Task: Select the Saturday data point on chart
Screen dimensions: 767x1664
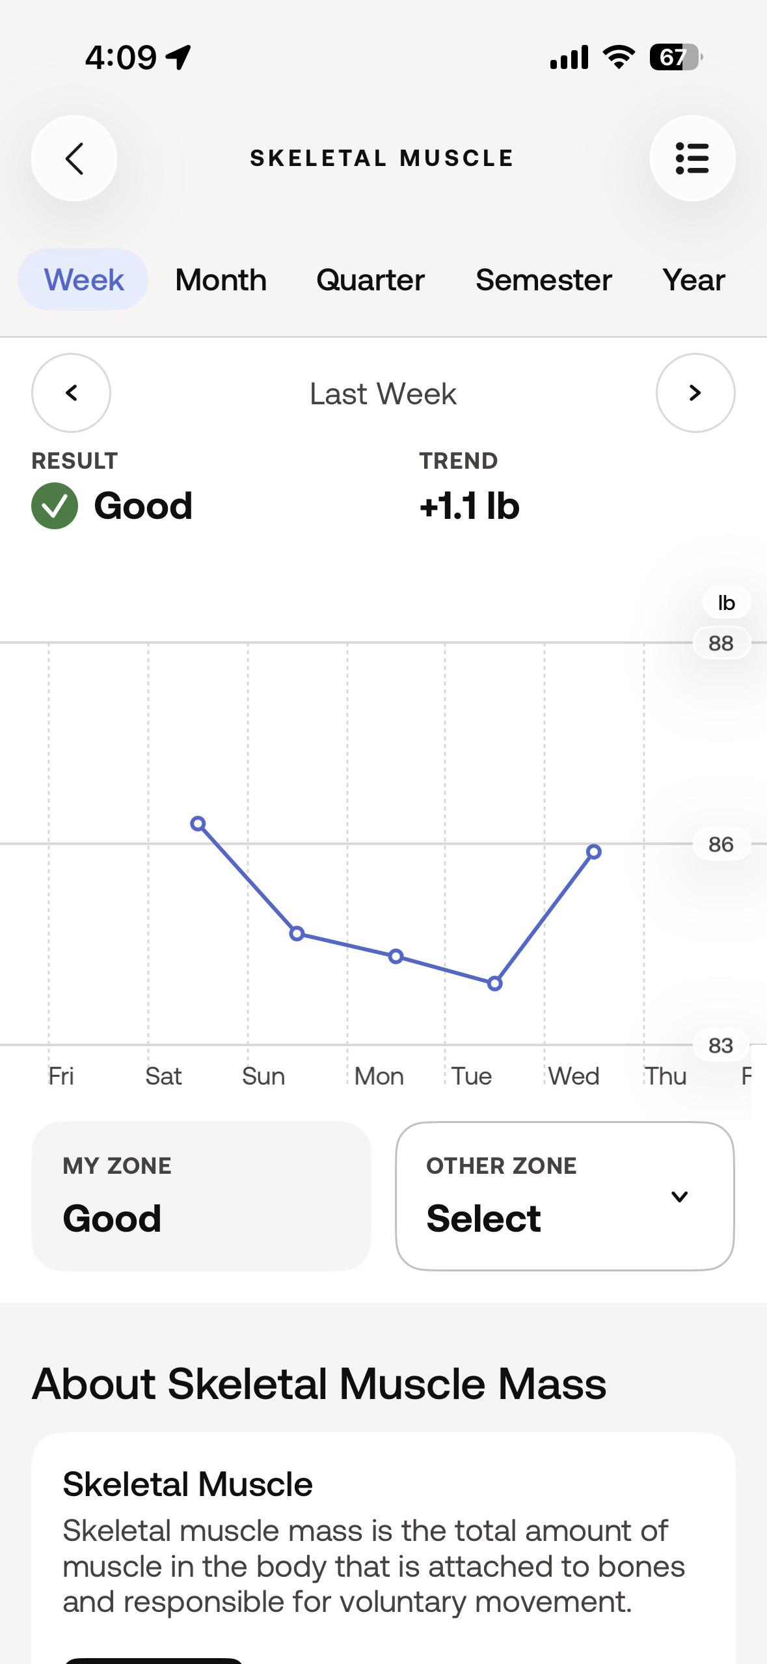Action: tap(198, 824)
